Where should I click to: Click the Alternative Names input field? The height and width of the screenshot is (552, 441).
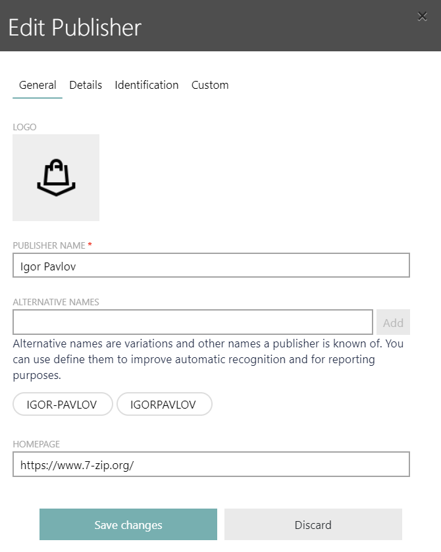192,322
